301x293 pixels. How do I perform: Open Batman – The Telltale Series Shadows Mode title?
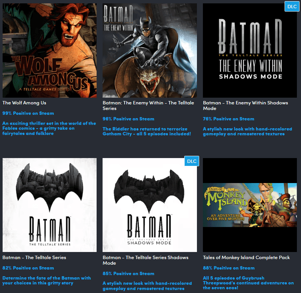[x=145, y=260]
